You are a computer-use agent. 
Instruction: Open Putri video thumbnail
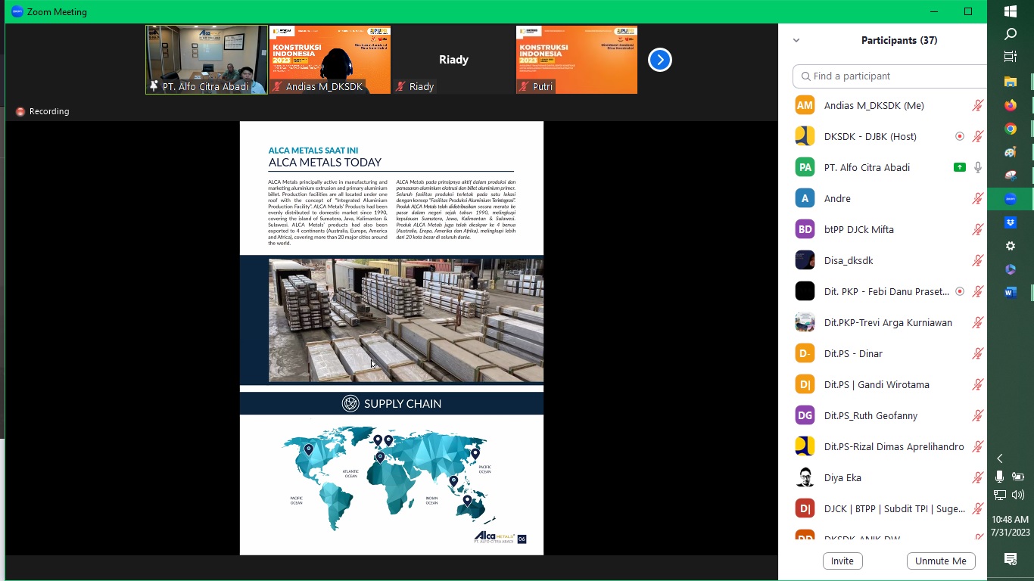point(577,60)
